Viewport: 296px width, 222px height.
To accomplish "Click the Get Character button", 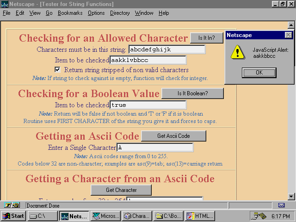I will [121, 190].
